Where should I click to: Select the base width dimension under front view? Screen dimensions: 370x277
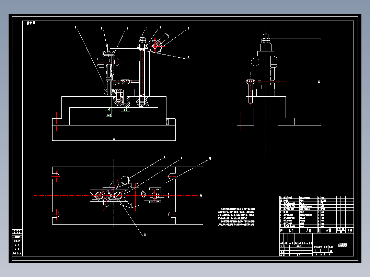[x=114, y=139]
